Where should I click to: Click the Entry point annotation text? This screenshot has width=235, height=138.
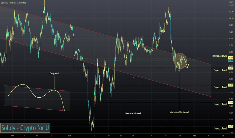pyautogui.click(x=54, y=74)
